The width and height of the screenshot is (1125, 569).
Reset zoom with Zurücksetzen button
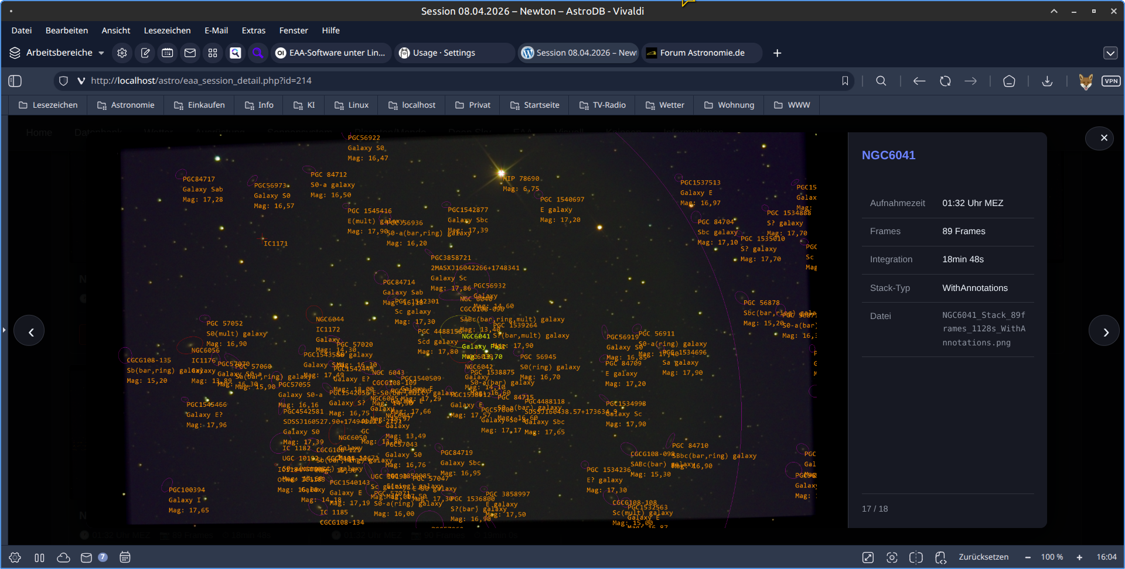pyautogui.click(x=984, y=557)
